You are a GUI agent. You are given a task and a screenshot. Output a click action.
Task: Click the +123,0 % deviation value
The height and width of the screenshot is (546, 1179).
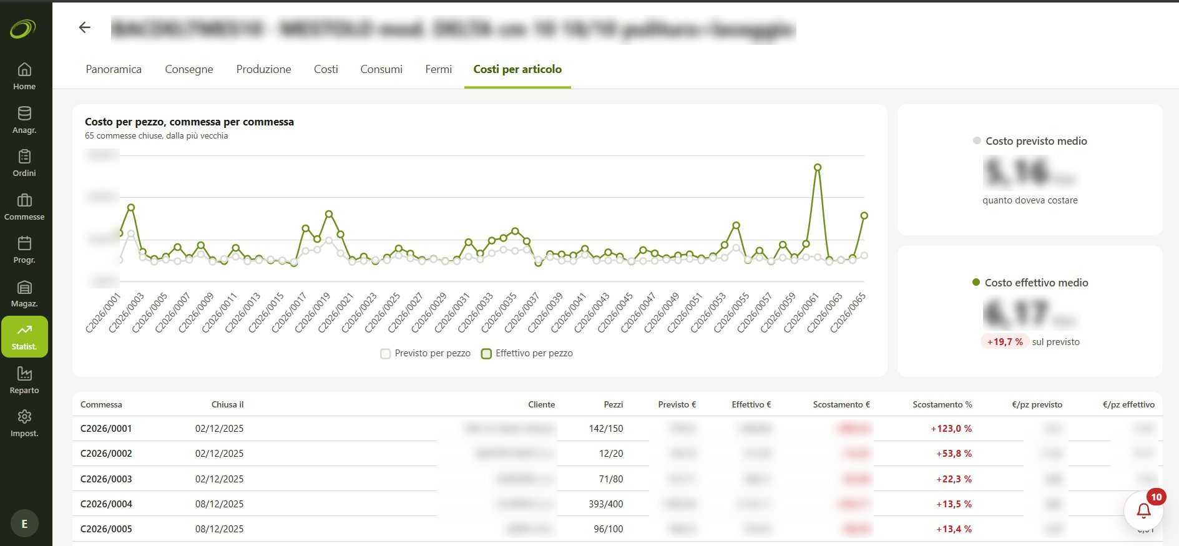coord(951,429)
